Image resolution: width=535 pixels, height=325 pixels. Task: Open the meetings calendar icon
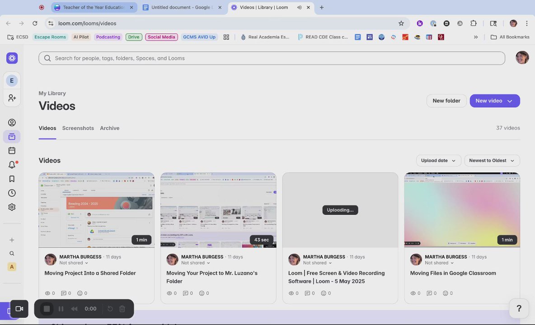(12, 151)
